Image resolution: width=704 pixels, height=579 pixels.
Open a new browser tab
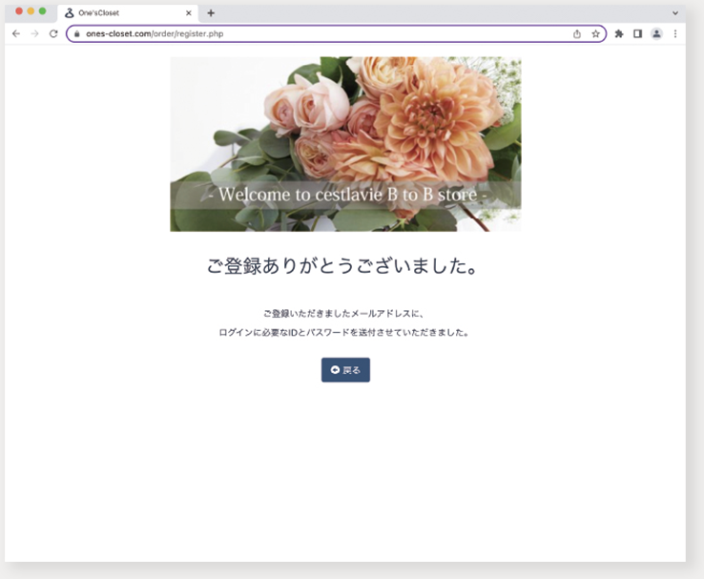211,13
